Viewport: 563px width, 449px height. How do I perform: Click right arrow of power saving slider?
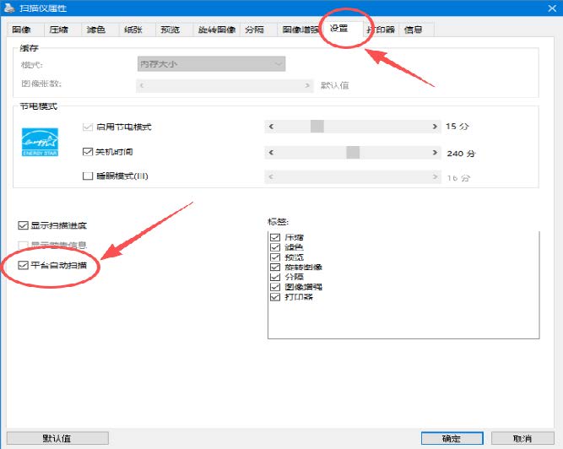[435, 127]
